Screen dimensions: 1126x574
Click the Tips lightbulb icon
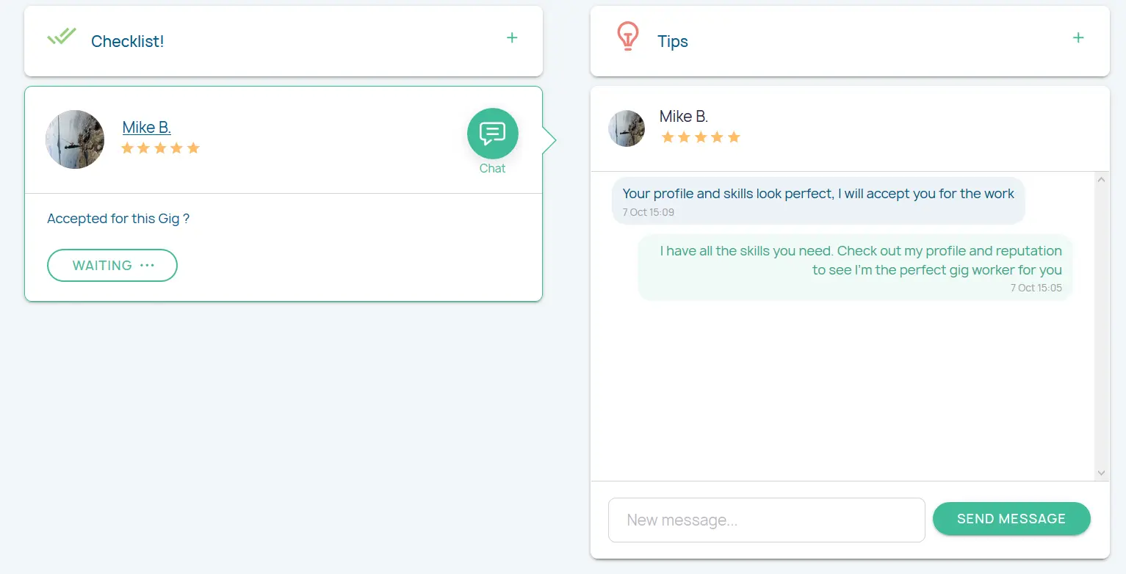627,37
